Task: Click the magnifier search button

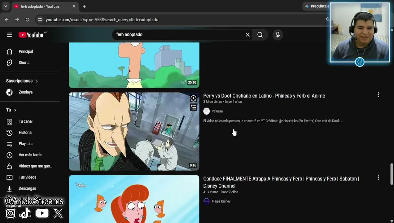Action: [260, 35]
